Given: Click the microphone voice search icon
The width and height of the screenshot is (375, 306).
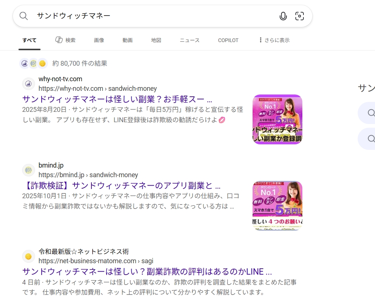Looking at the screenshot, I should click(x=283, y=16).
